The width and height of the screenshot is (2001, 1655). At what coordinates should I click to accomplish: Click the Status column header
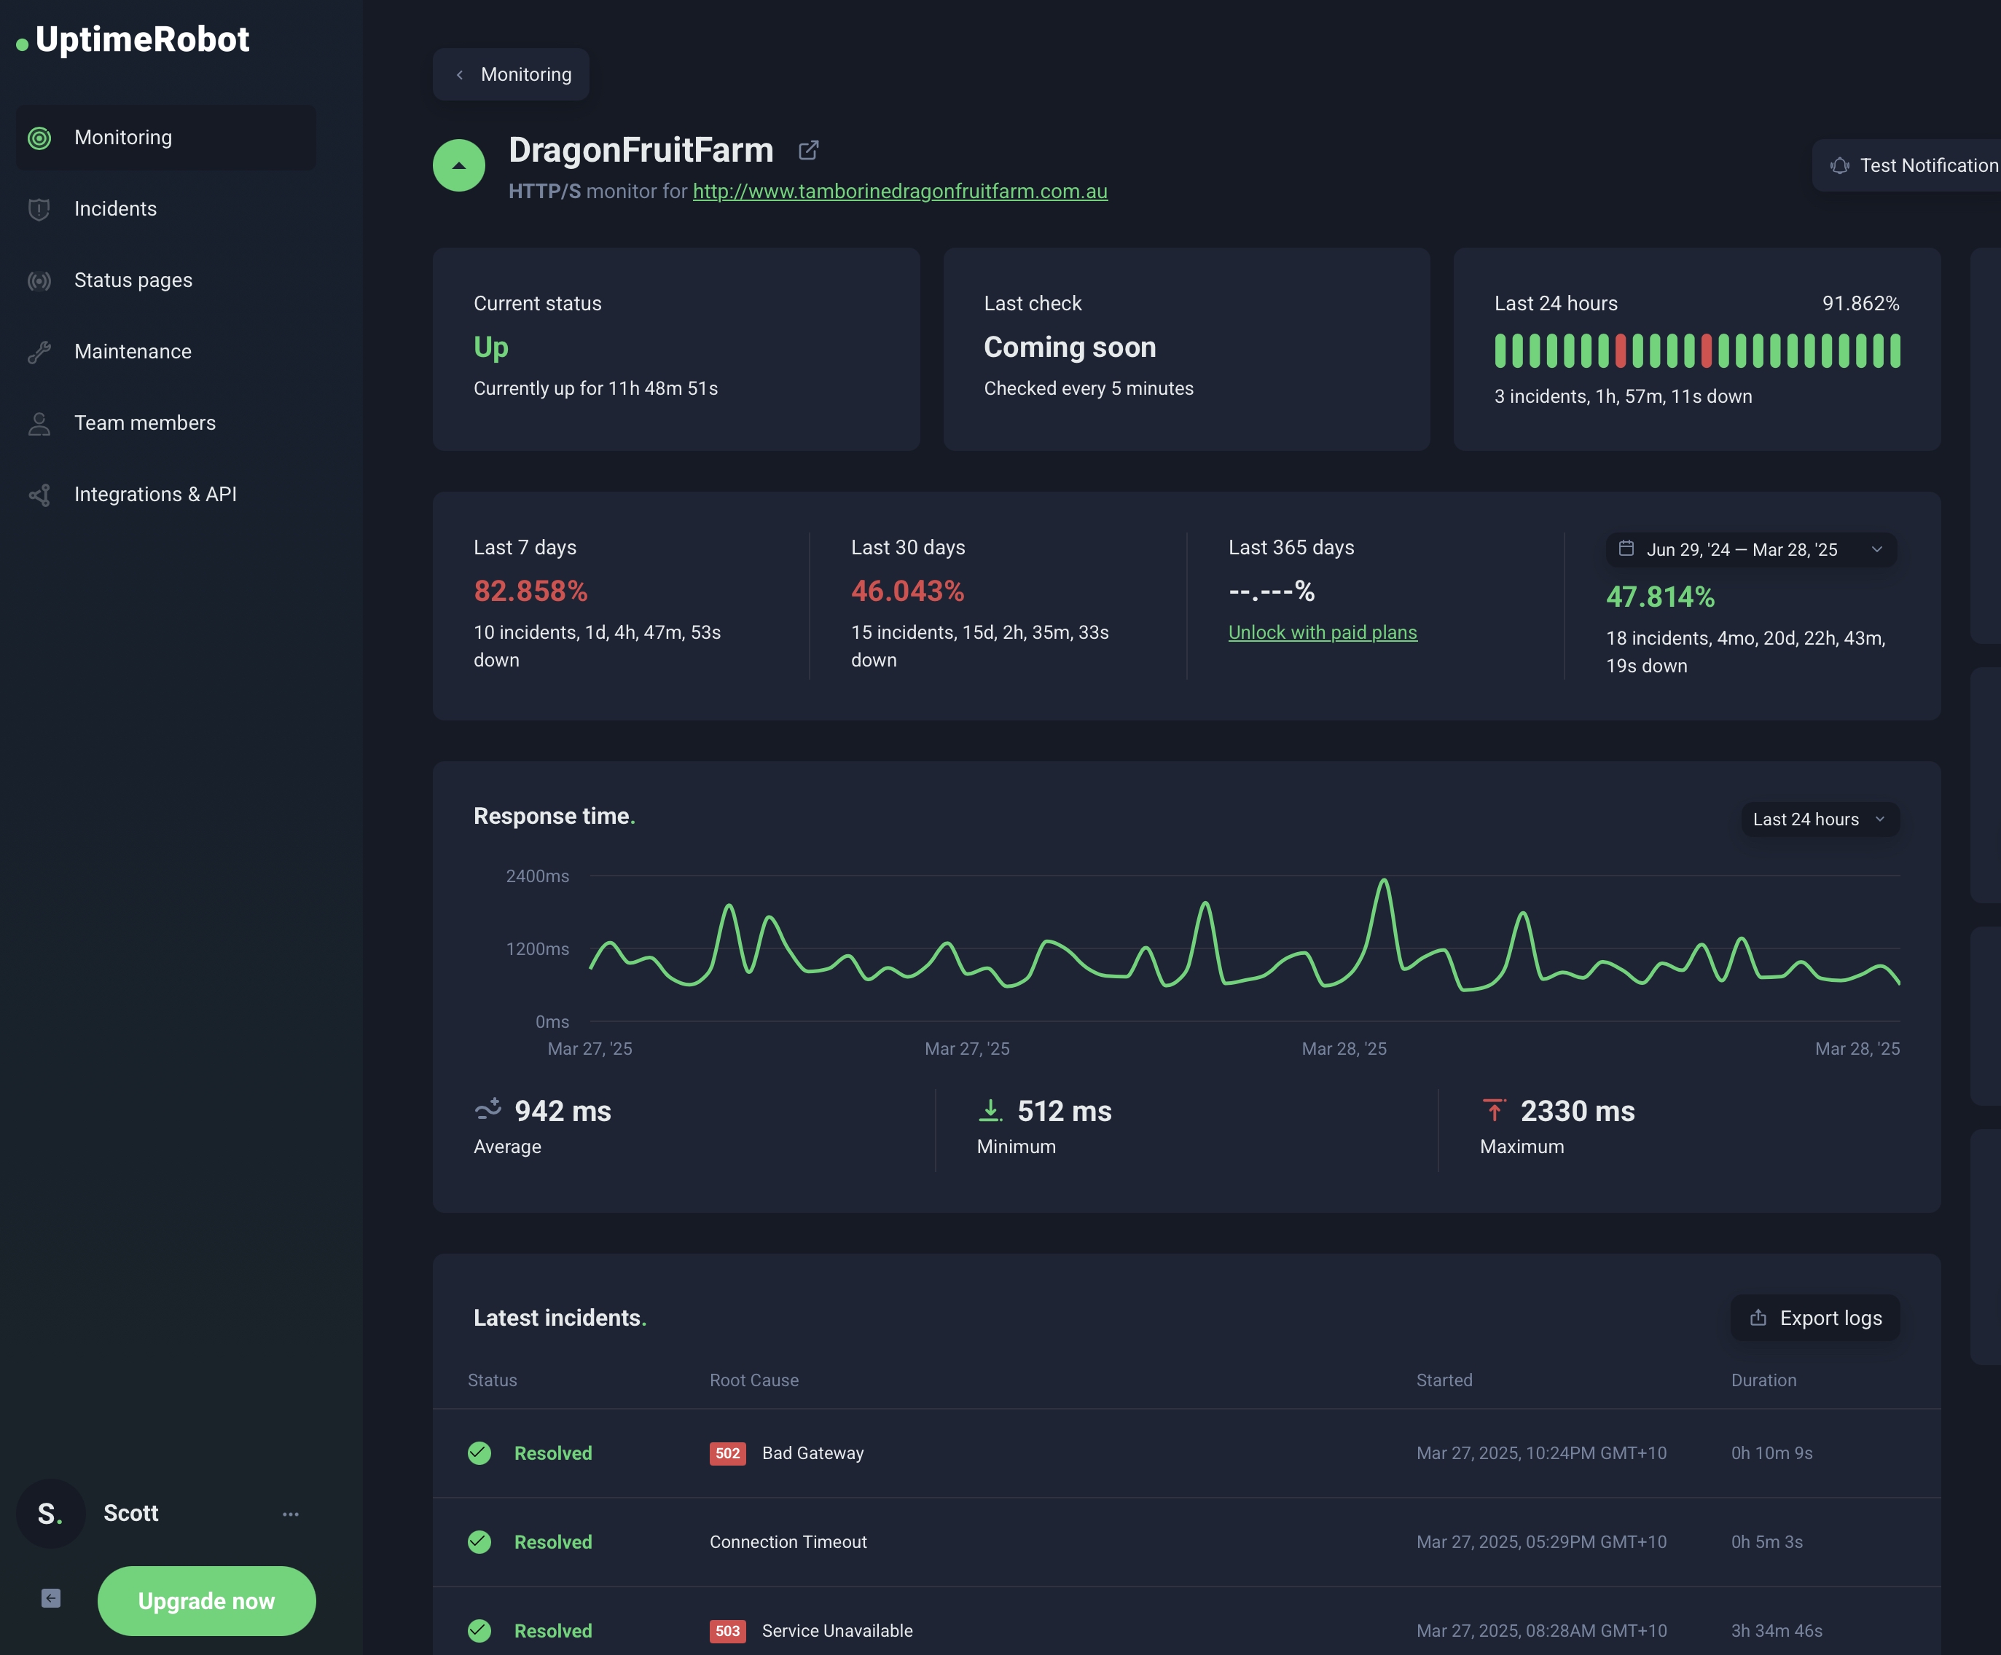point(493,1380)
